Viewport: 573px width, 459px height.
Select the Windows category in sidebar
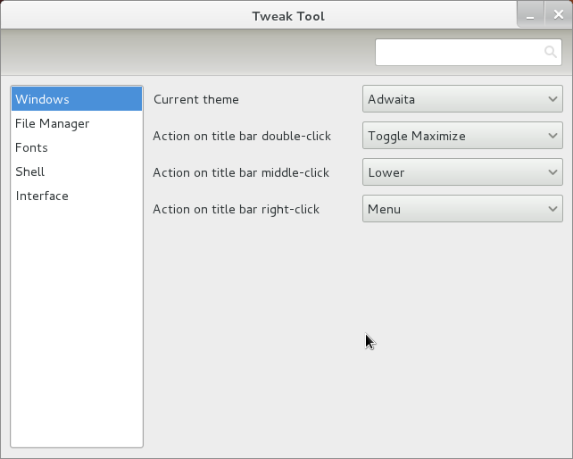[77, 99]
